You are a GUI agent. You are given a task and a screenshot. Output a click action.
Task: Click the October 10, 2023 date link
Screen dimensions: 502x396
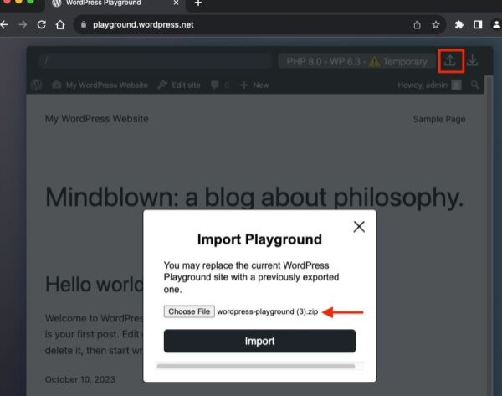coord(80,379)
